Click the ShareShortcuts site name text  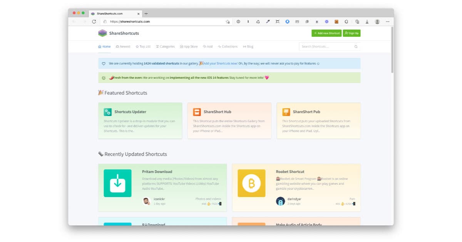pyautogui.click(x=124, y=33)
